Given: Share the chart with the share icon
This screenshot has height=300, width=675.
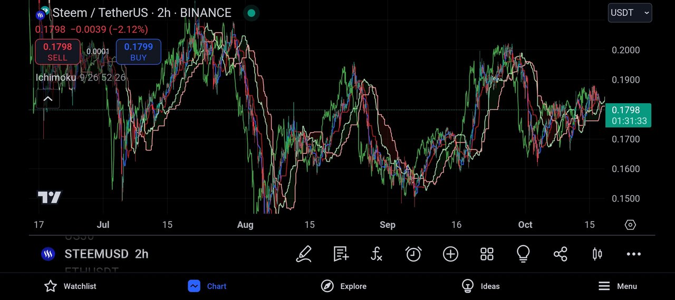Looking at the screenshot, I should [x=560, y=254].
